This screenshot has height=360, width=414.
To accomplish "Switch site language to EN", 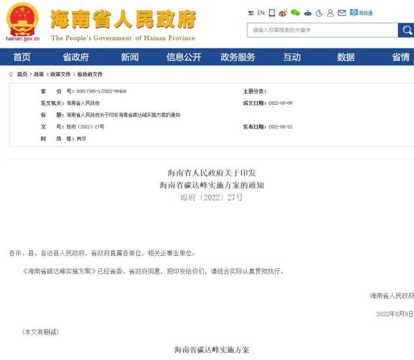I will [261, 13].
